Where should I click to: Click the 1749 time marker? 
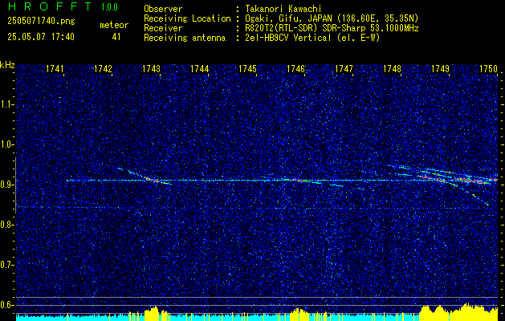coord(440,69)
